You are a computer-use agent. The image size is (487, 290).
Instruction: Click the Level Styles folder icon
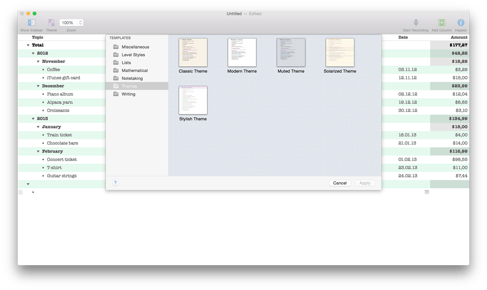click(x=116, y=55)
